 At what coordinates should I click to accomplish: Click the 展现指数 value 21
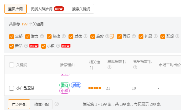[108, 88]
